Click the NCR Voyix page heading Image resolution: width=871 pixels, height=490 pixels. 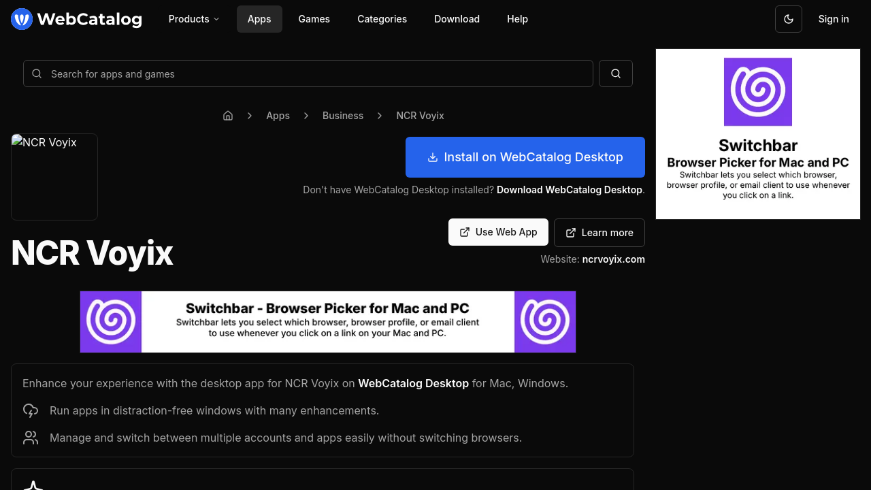click(92, 253)
